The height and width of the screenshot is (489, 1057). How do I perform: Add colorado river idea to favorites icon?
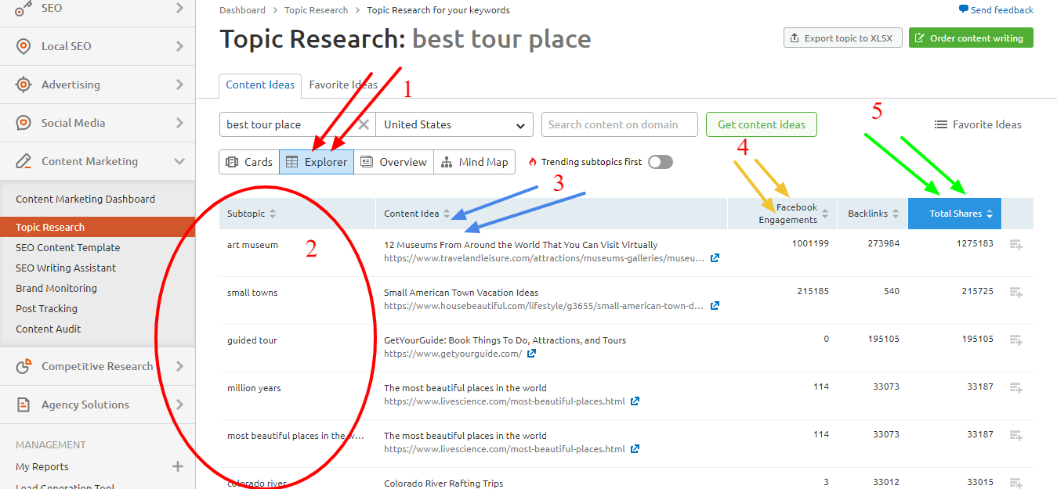[1016, 483]
